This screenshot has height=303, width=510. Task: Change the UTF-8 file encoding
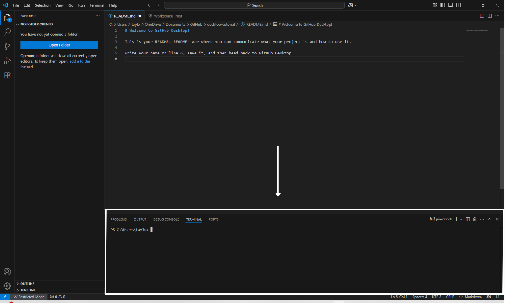pos(437,297)
